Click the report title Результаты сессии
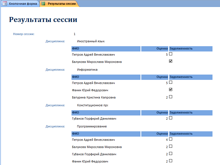The height and width of the screenshot is (165, 220). click(x=43, y=19)
